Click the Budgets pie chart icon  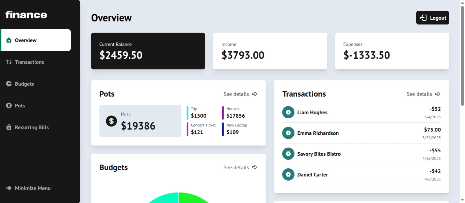point(9,84)
